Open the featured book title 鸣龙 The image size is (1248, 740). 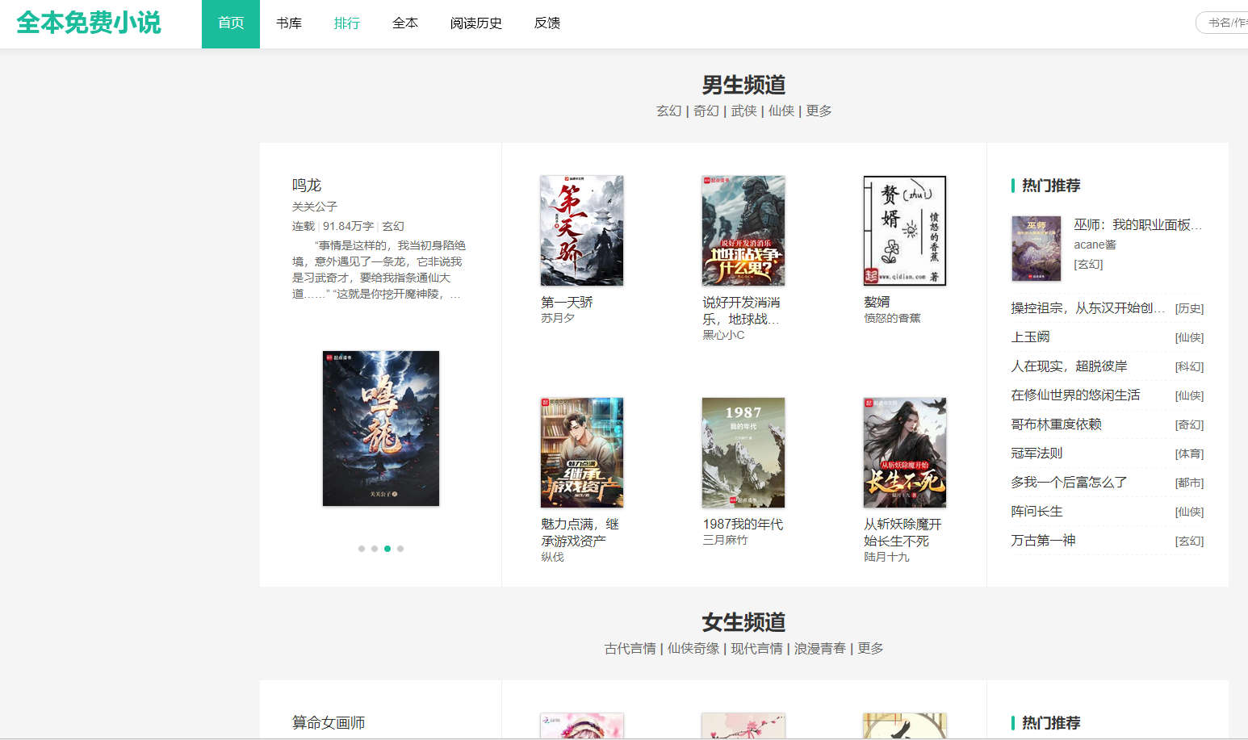(307, 186)
